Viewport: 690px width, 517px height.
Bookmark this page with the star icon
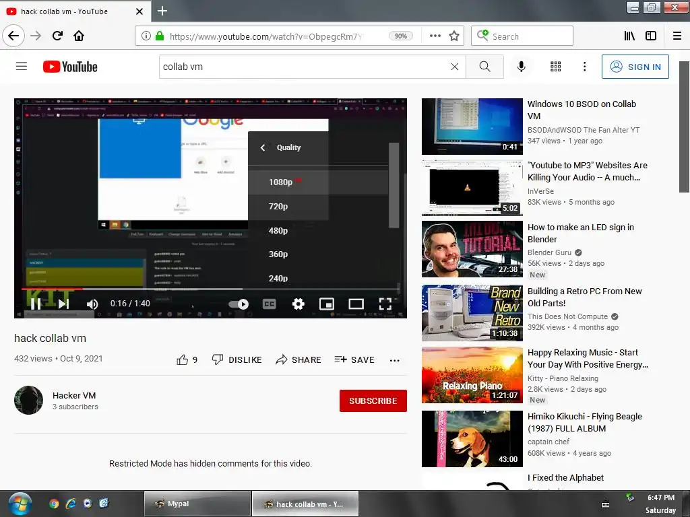(x=454, y=36)
